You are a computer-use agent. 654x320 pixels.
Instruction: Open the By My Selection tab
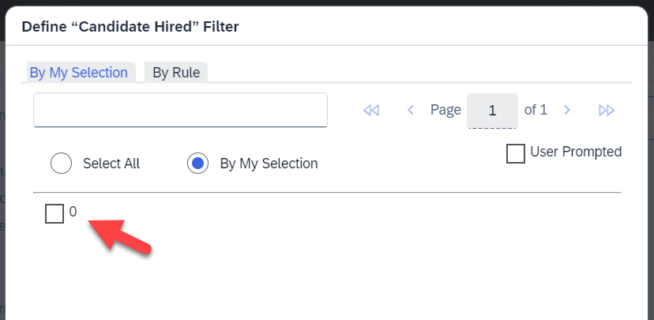coord(79,72)
